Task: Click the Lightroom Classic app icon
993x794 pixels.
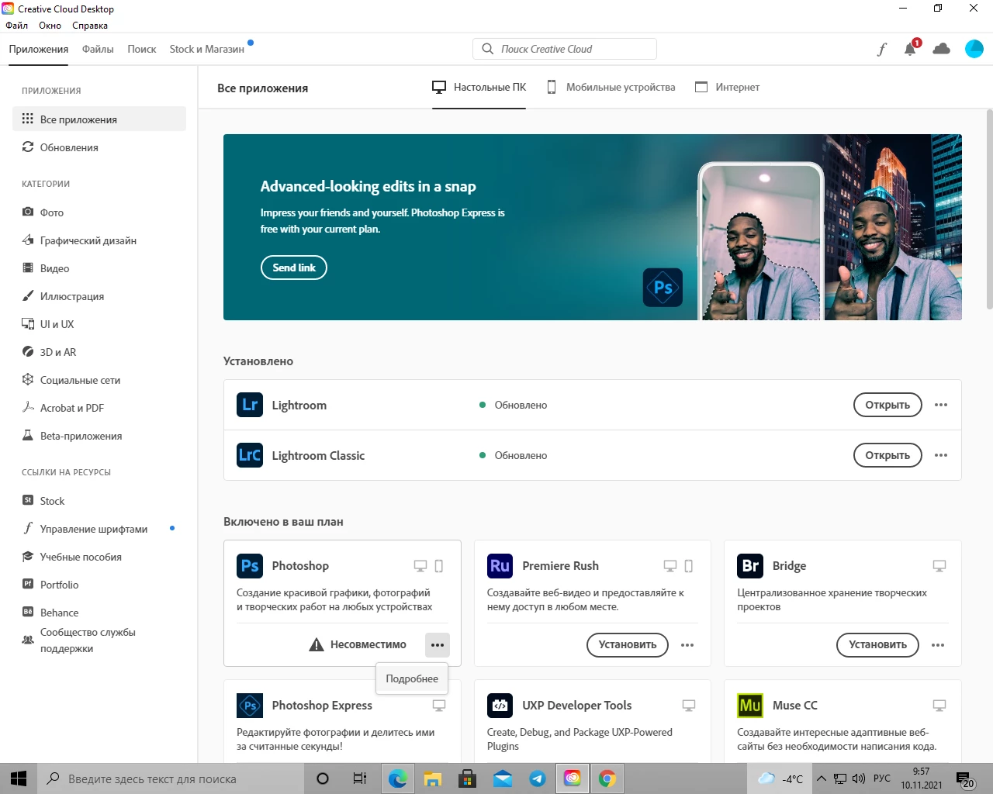Action: [250, 455]
